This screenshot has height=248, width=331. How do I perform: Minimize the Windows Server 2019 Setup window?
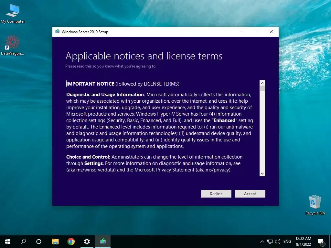(x=242, y=32)
